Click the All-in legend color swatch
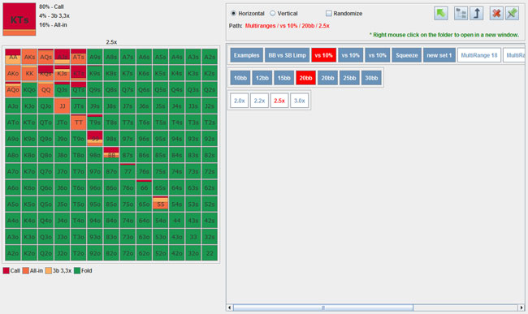This screenshot has width=528, height=314. [x=26, y=271]
